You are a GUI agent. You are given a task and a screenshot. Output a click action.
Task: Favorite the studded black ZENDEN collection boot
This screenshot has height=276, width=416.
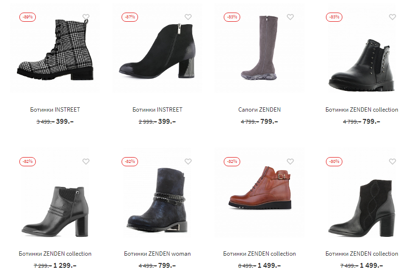pyautogui.click(x=392, y=17)
